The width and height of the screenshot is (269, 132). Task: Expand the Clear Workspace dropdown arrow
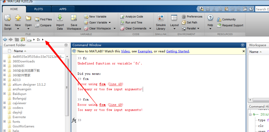click(115, 29)
